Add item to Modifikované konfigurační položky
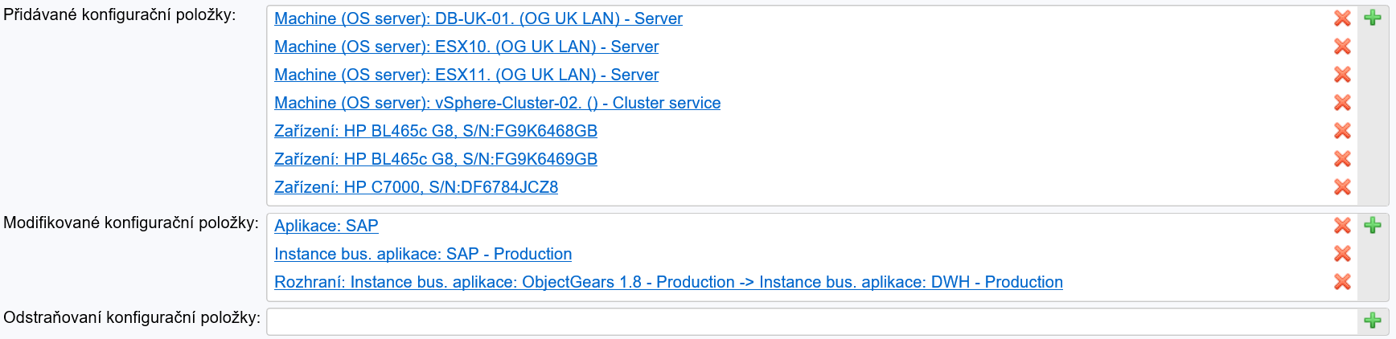Viewport: 1396px width, 339px height. pyautogui.click(x=1373, y=226)
